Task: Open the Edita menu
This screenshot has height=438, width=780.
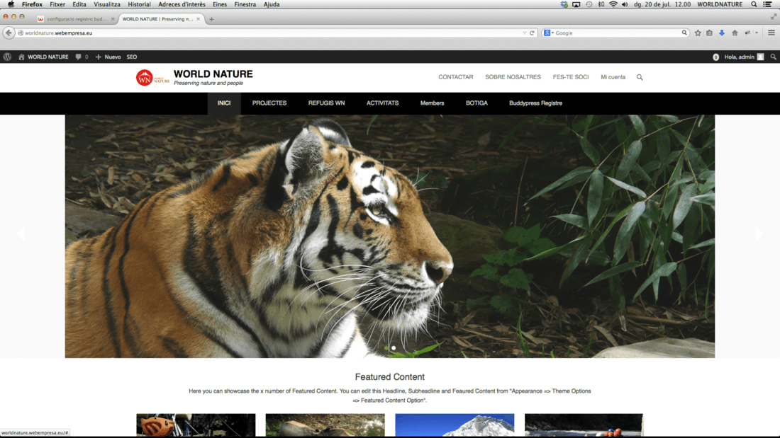Action: (79, 4)
